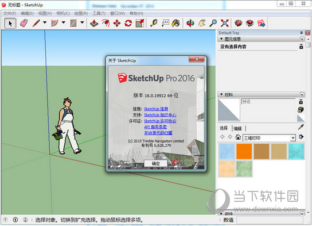
Task: Click the 数值 measurements input box
Action: coord(270,220)
